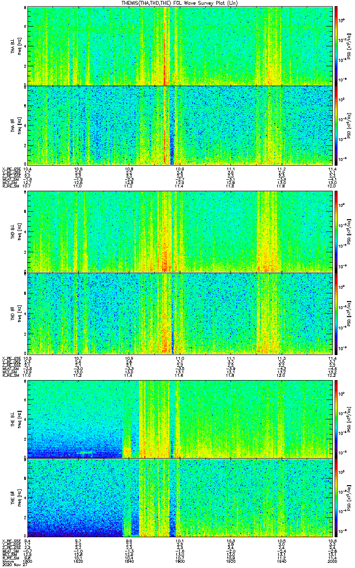This screenshot has height=568, width=355.
Task: Click the THD B-perpendicular freq [Hz] axis label
Action: pyautogui.click(x=20, y=231)
